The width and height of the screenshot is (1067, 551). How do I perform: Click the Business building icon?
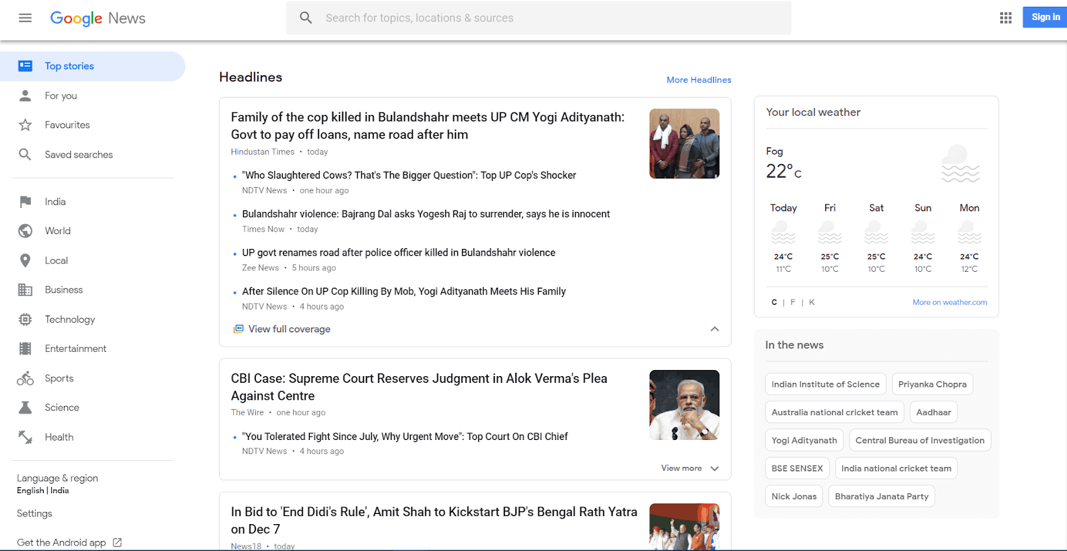click(x=26, y=290)
